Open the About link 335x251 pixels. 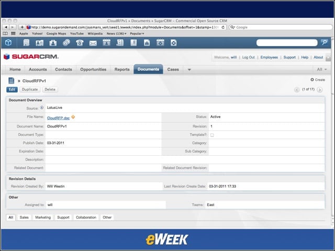318,57
